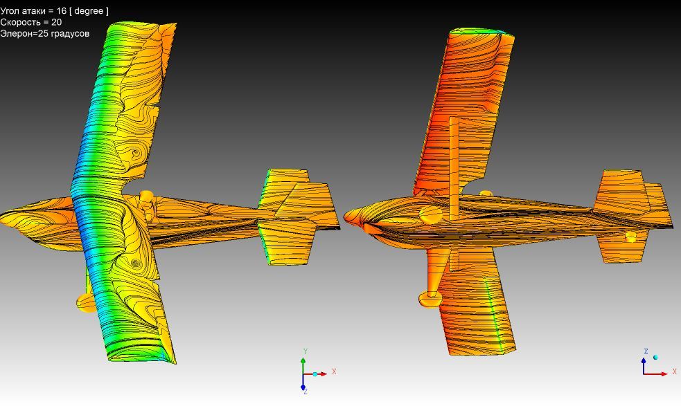
Task: Click the blue Z axis arrow of right triad
Action: click(x=644, y=361)
